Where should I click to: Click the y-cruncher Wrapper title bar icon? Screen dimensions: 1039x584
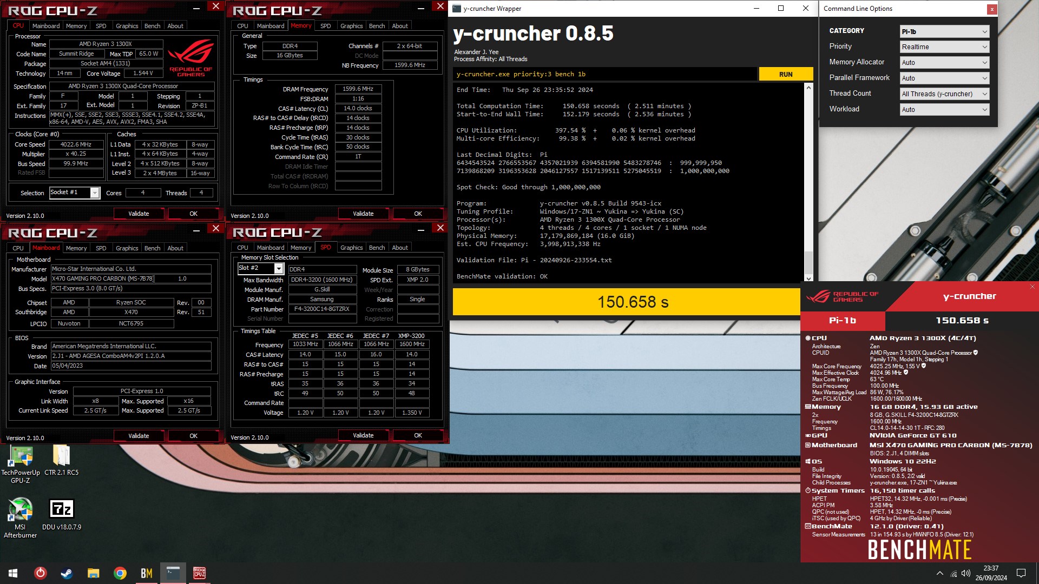[457, 9]
